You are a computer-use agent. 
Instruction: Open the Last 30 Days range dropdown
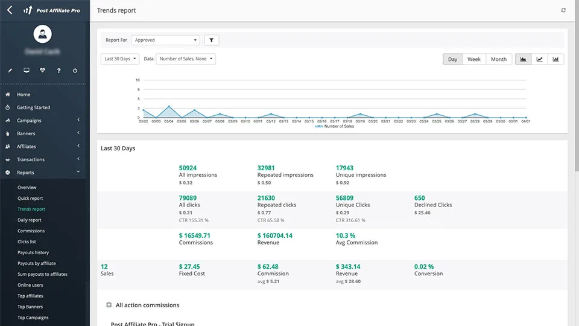120,59
